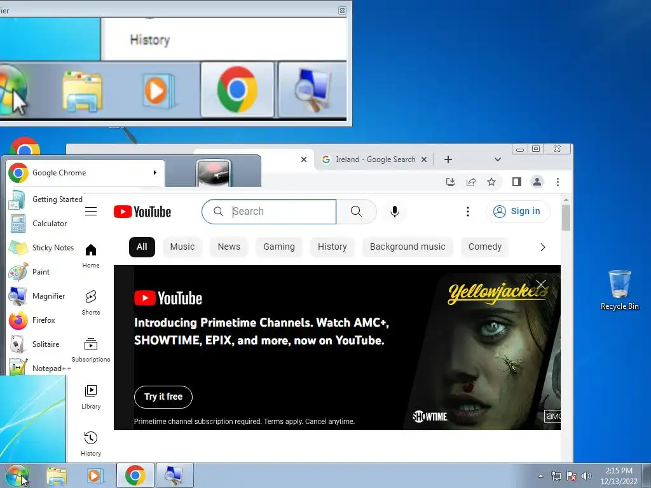Select the Gaming category chip

tap(279, 247)
